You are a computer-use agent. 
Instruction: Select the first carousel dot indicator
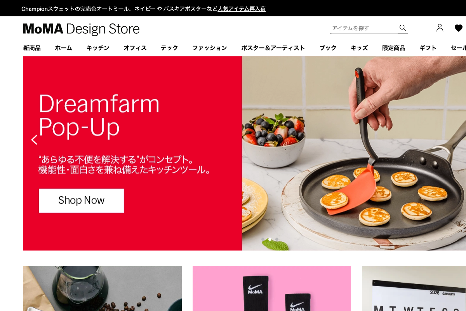pos(263,239)
